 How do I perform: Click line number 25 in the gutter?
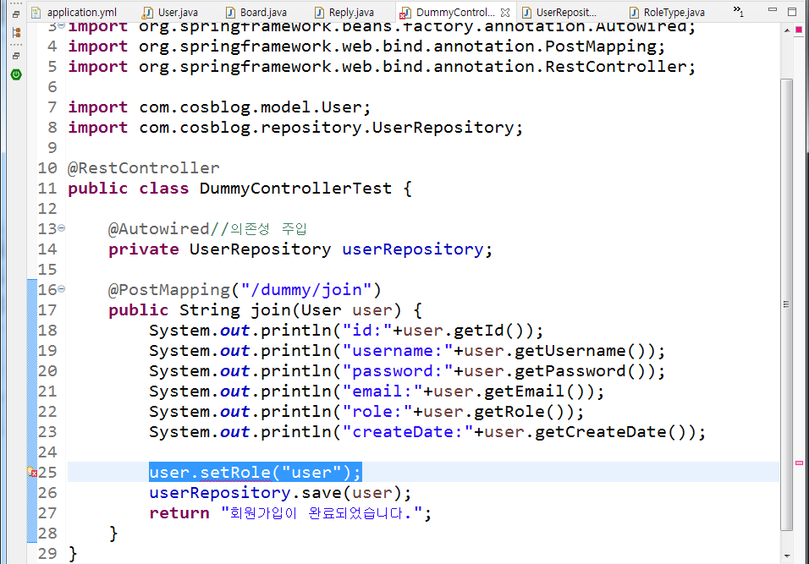(47, 472)
